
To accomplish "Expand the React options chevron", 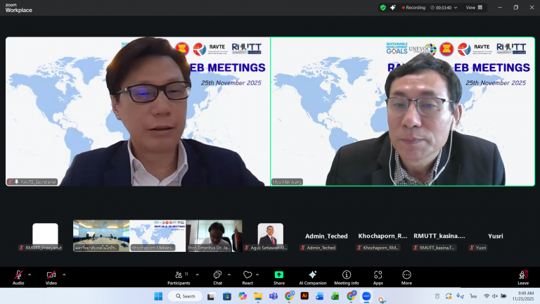I will point(259,274).
